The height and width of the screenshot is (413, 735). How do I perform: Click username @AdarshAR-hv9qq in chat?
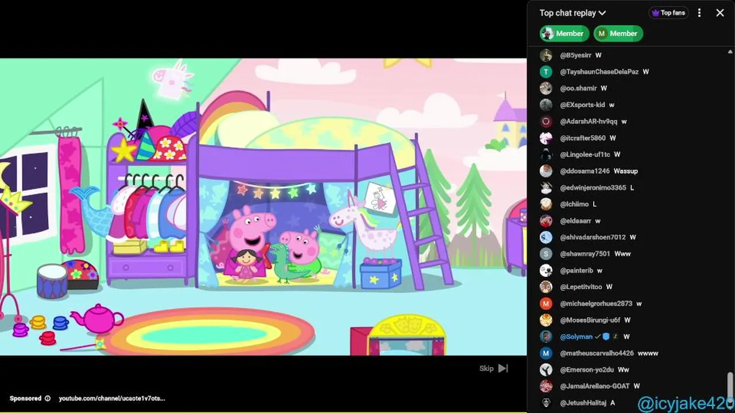(589, 122)
